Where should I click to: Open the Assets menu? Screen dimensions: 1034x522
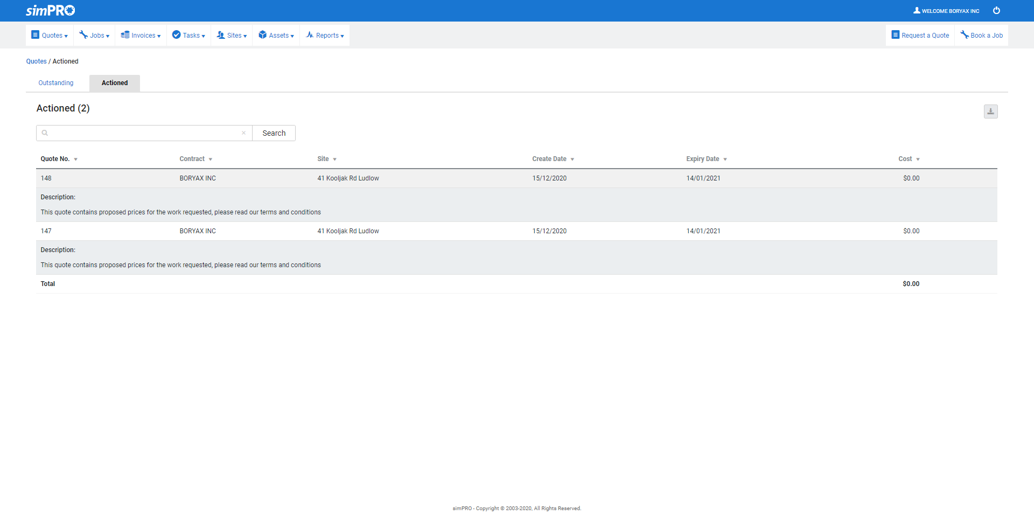[276, 36]
